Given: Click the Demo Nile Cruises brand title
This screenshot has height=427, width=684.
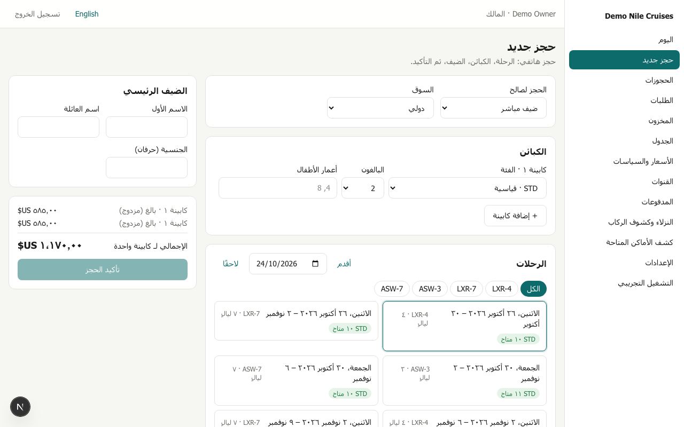Looking at the screenshot, I should [x=639, y=16].
